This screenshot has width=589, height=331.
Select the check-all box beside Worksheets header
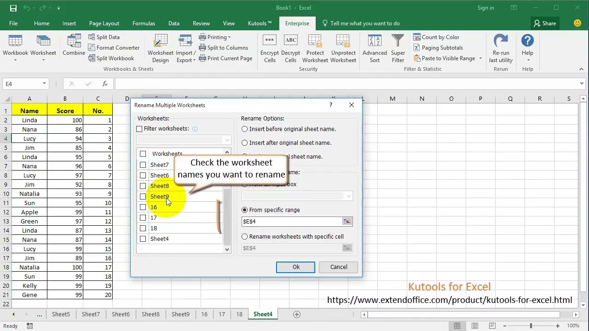[143, 154]
